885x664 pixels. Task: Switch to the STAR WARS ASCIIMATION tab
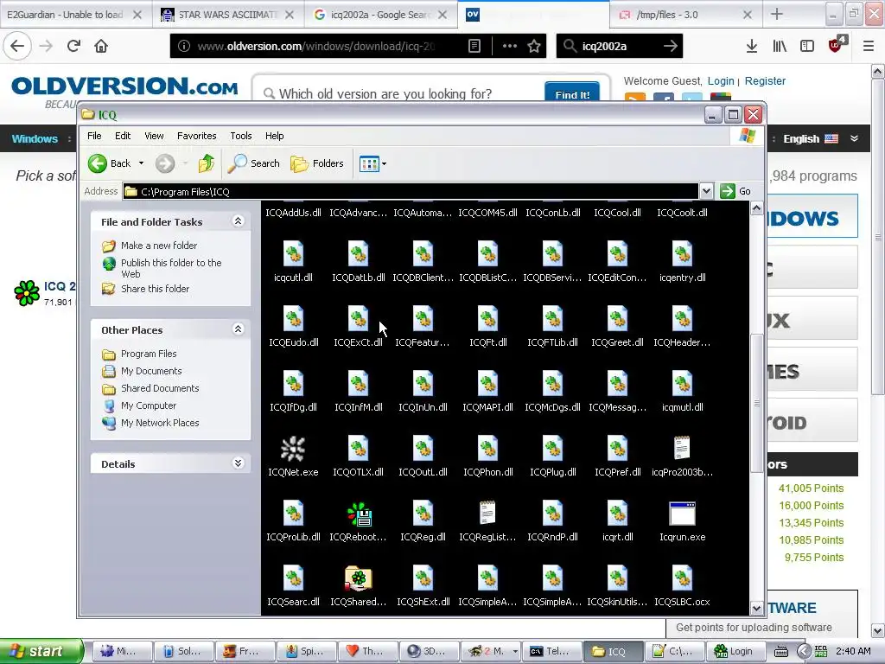[228, 15]
